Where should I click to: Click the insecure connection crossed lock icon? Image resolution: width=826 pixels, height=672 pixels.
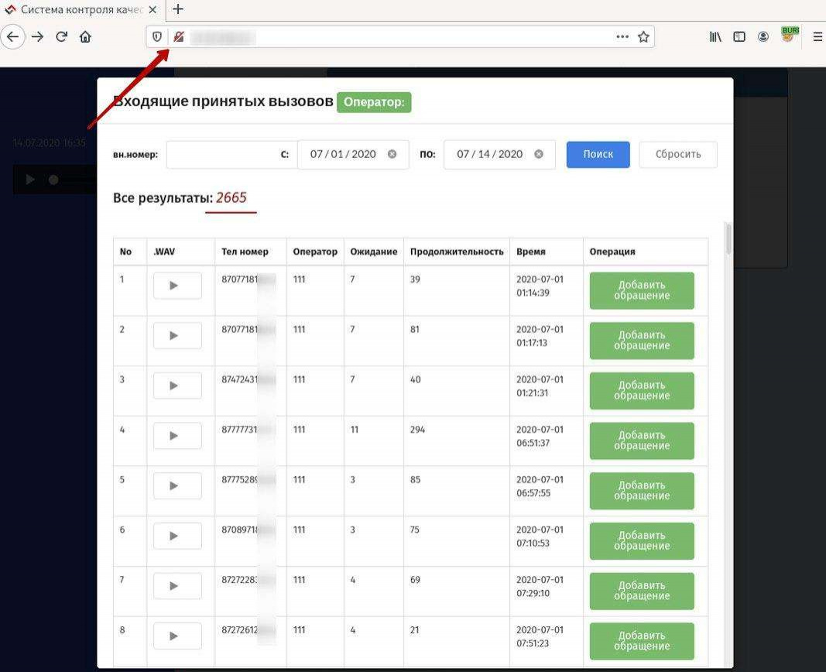179,37
